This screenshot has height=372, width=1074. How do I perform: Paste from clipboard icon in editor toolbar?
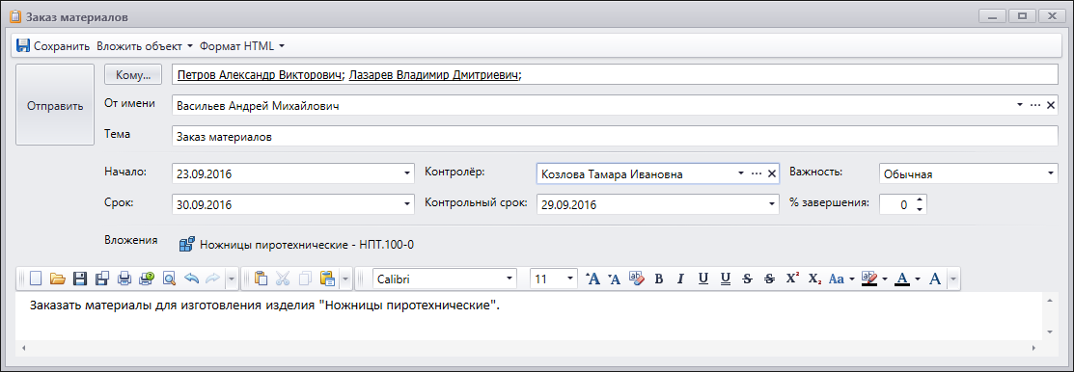coord(261,279)
